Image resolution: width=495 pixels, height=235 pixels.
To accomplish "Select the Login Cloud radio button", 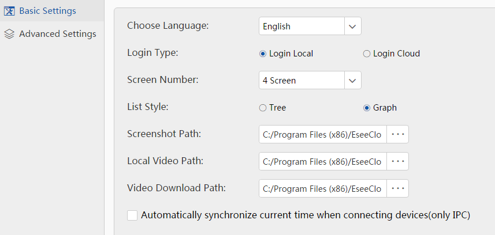I will [366, 54].
